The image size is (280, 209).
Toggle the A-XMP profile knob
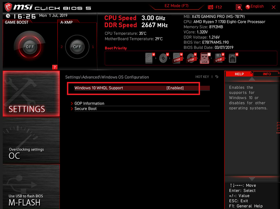click(77, 47)
